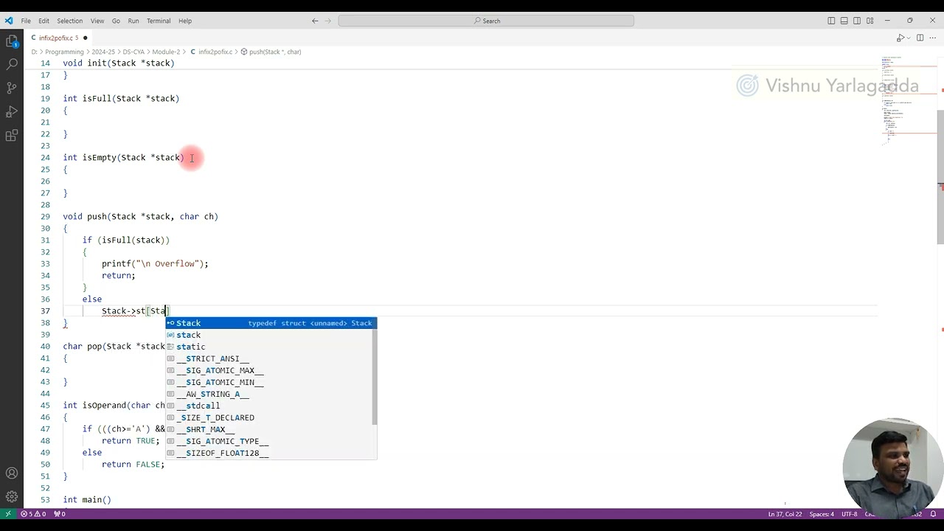Click the line number 53 gutter
Image resolution: width=944 pixels, height=531 pixels.
[46, 500]
